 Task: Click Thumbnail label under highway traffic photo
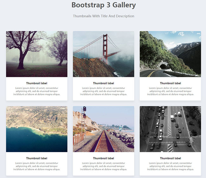point(170,158)
